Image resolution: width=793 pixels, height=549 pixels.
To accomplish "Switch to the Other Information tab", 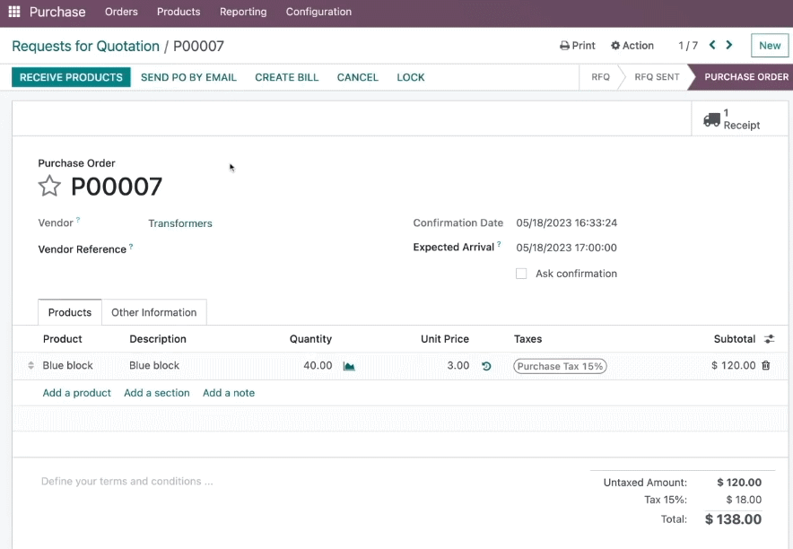I will point(153,312).
